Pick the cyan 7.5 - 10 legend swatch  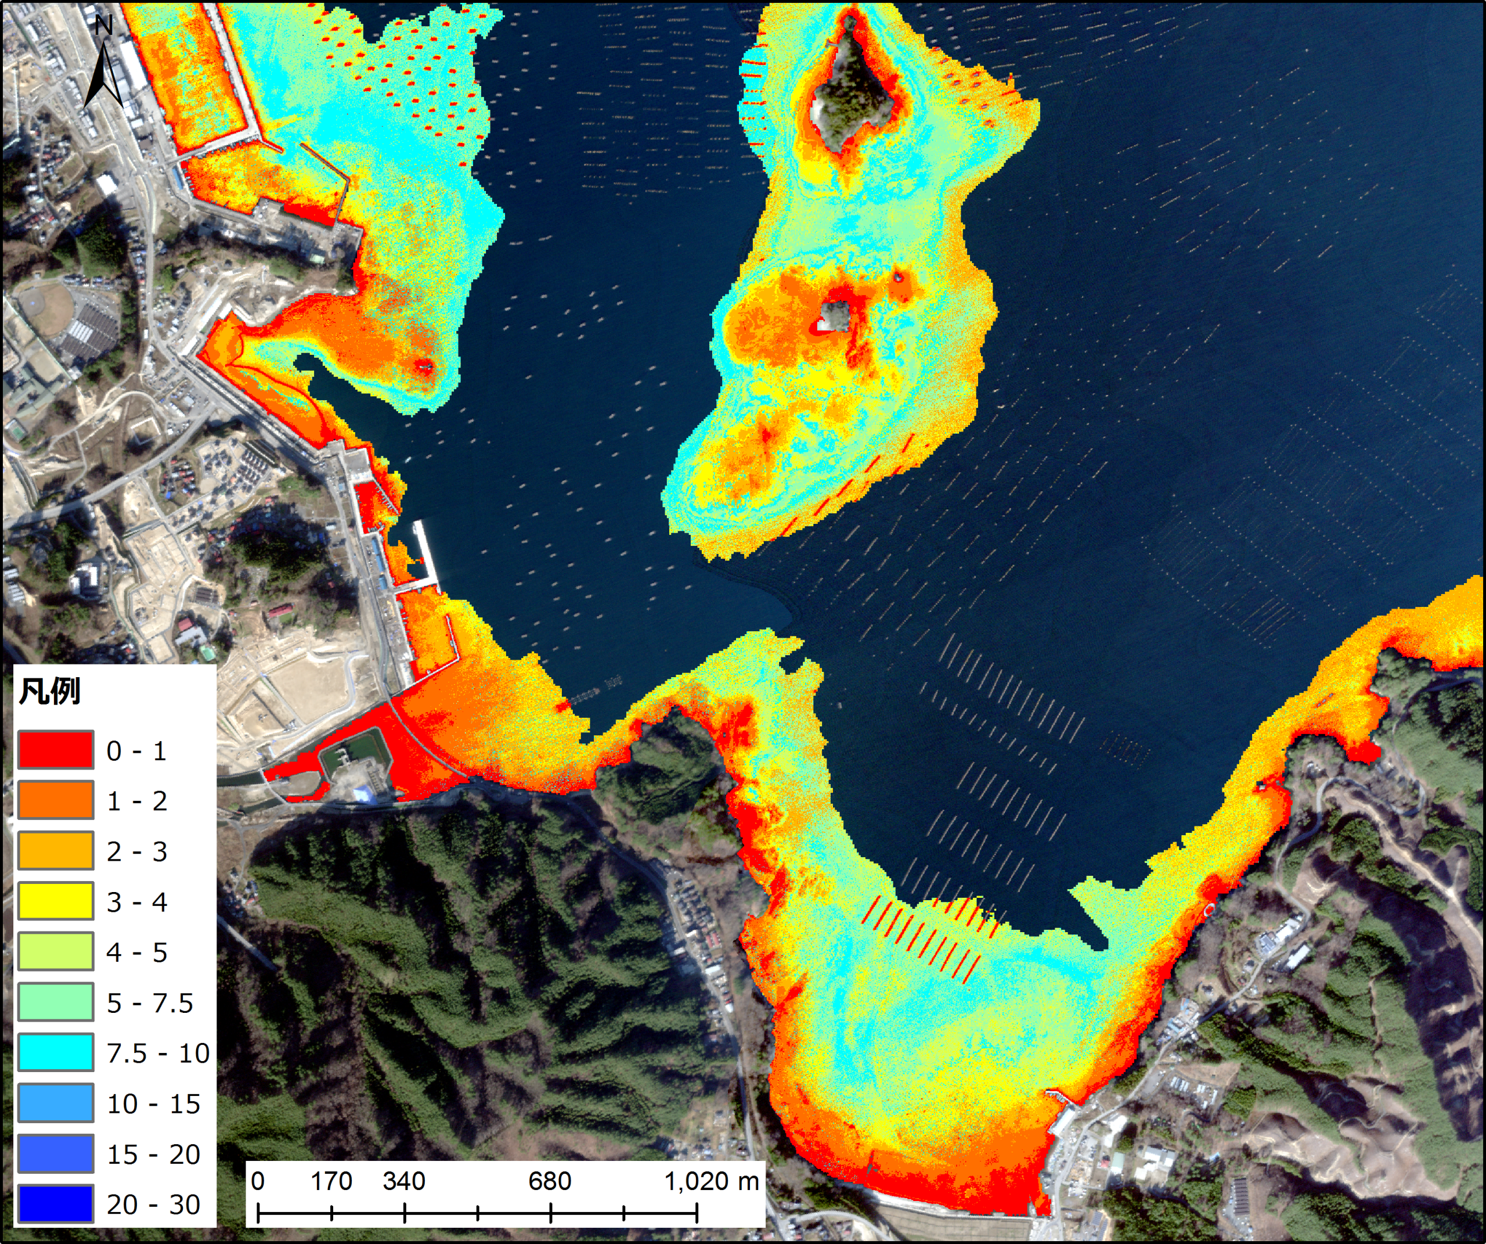point(56,1052)
